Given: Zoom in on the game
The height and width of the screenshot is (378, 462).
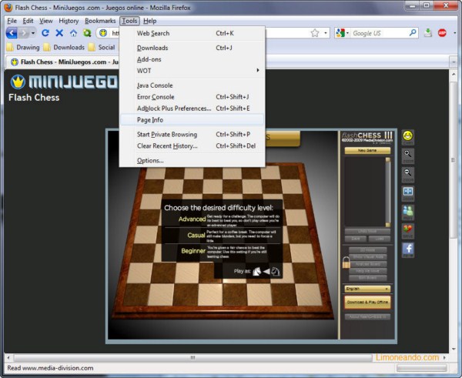Looking at the screenshot, I should click(x=408, y=156).
